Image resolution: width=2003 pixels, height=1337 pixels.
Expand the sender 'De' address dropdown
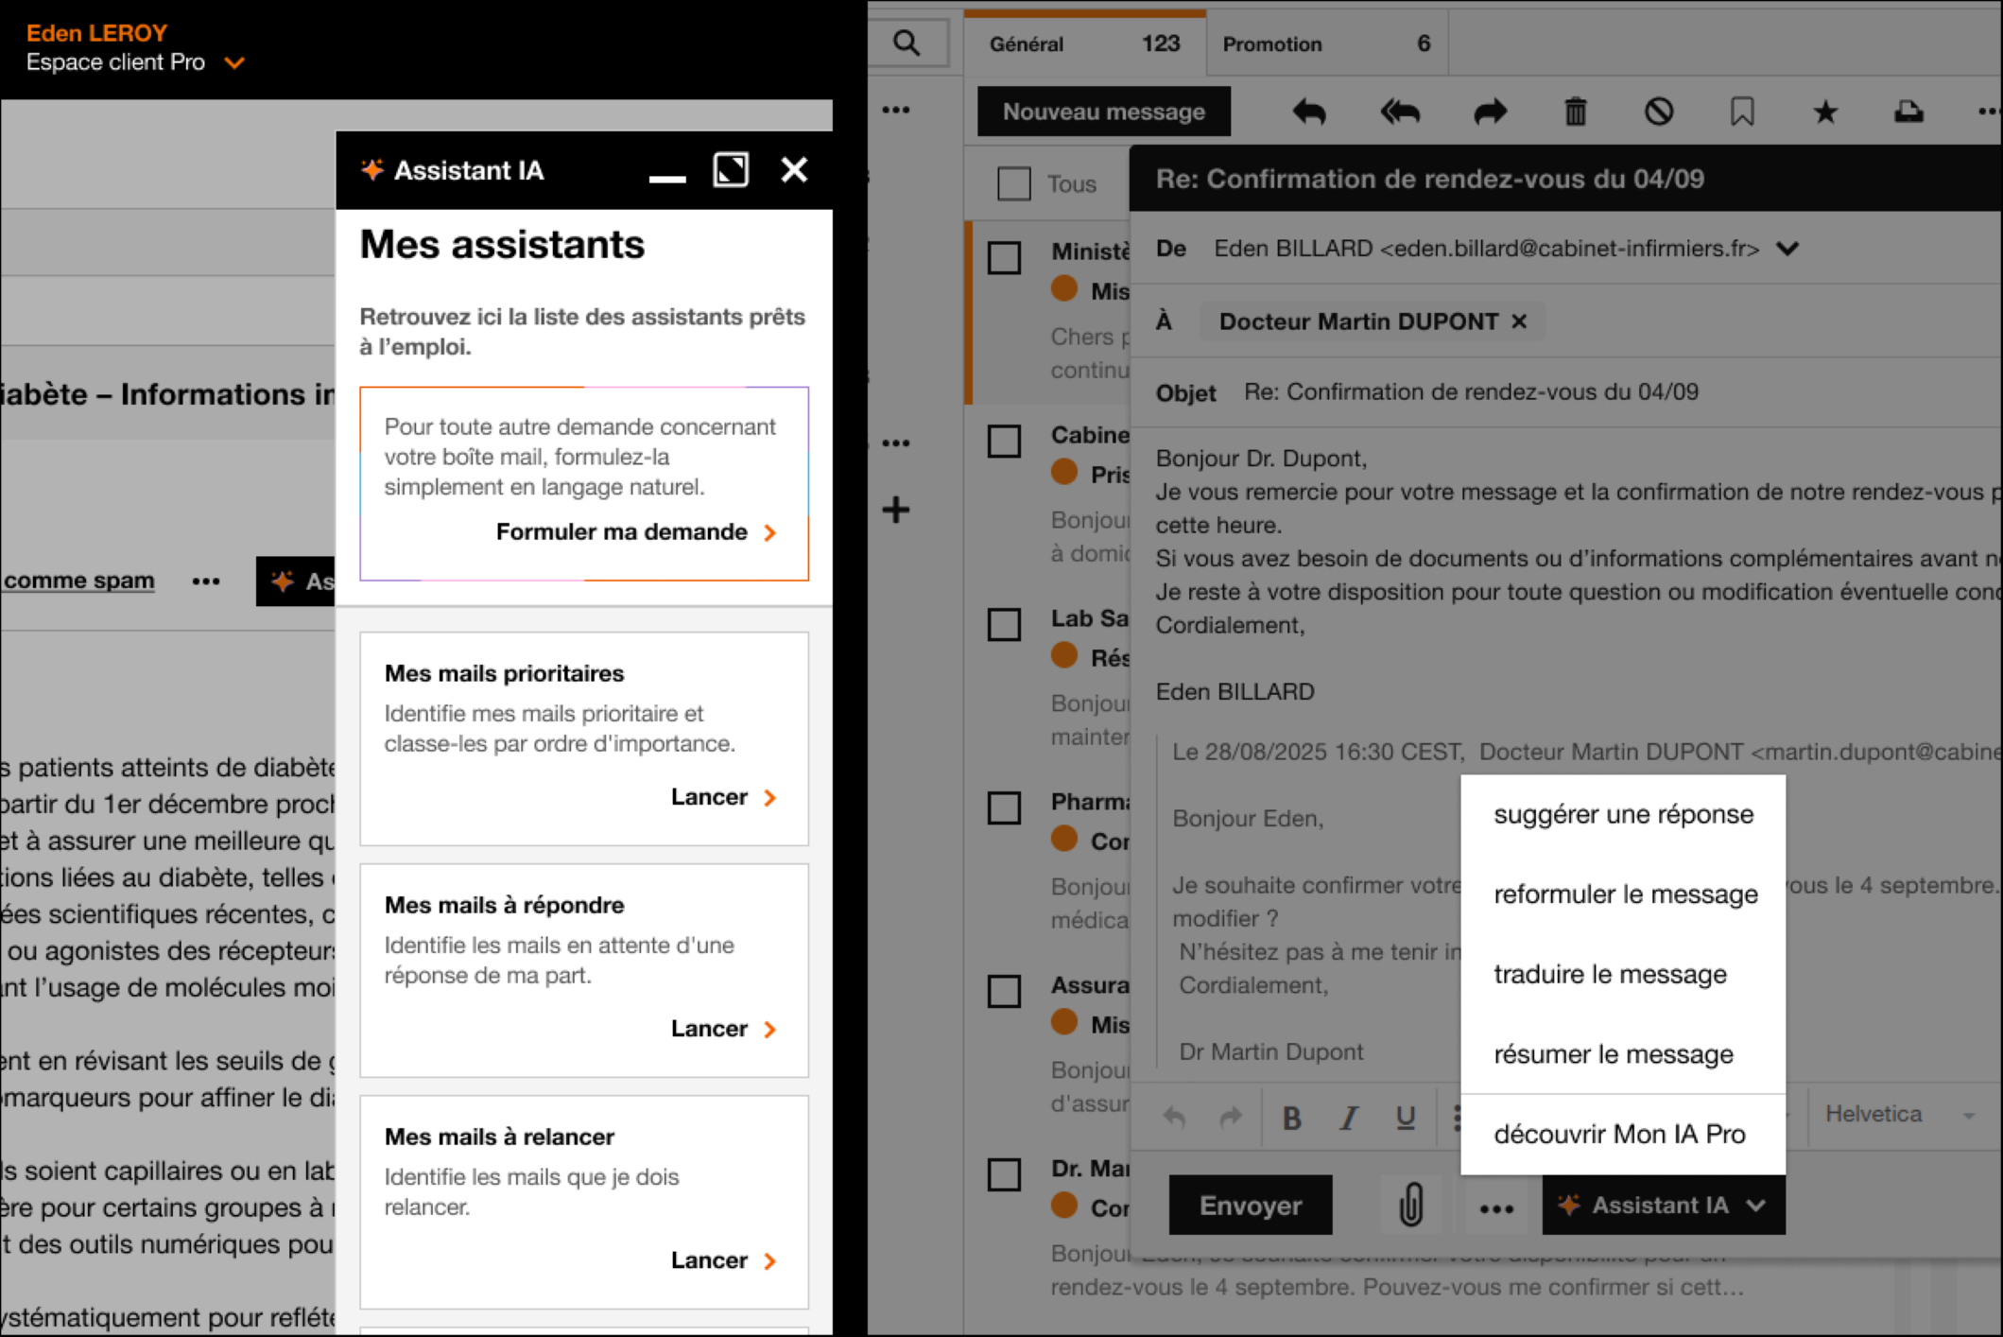(1787, 249)
